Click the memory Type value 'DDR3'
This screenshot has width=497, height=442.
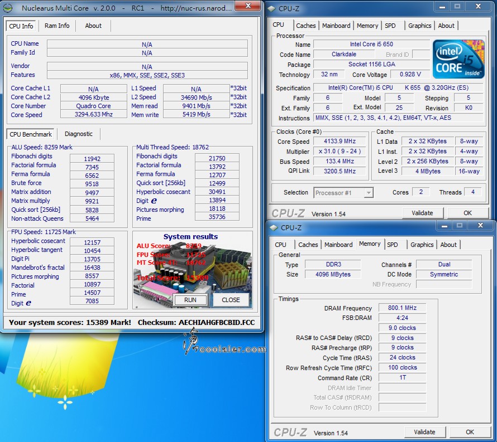tap(333, 264)
